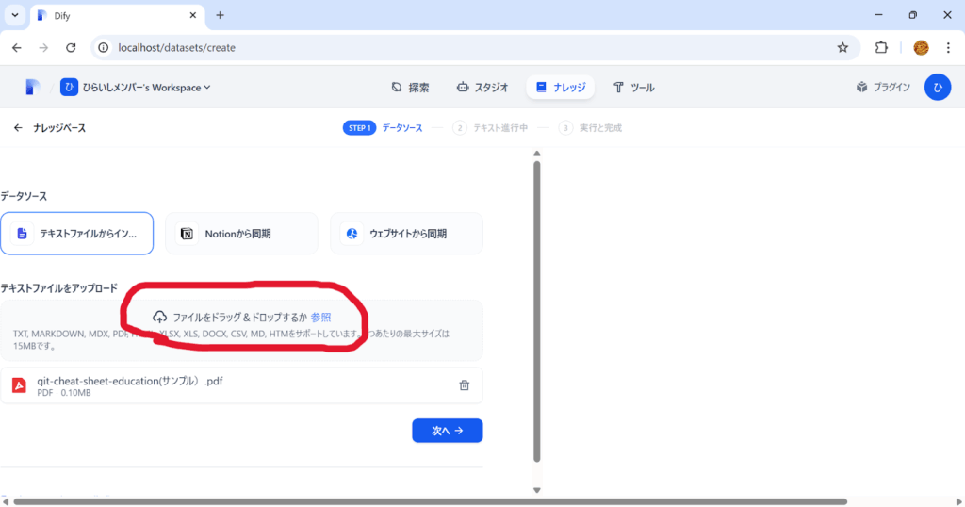Restore down the browser window

click(912, 15)
